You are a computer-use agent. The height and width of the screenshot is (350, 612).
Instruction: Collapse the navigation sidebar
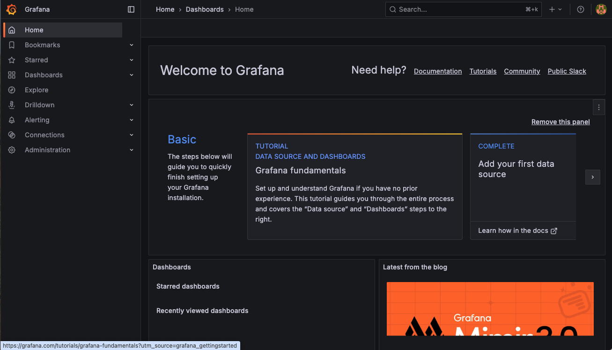pyautogui.click(x=131, y=9)
